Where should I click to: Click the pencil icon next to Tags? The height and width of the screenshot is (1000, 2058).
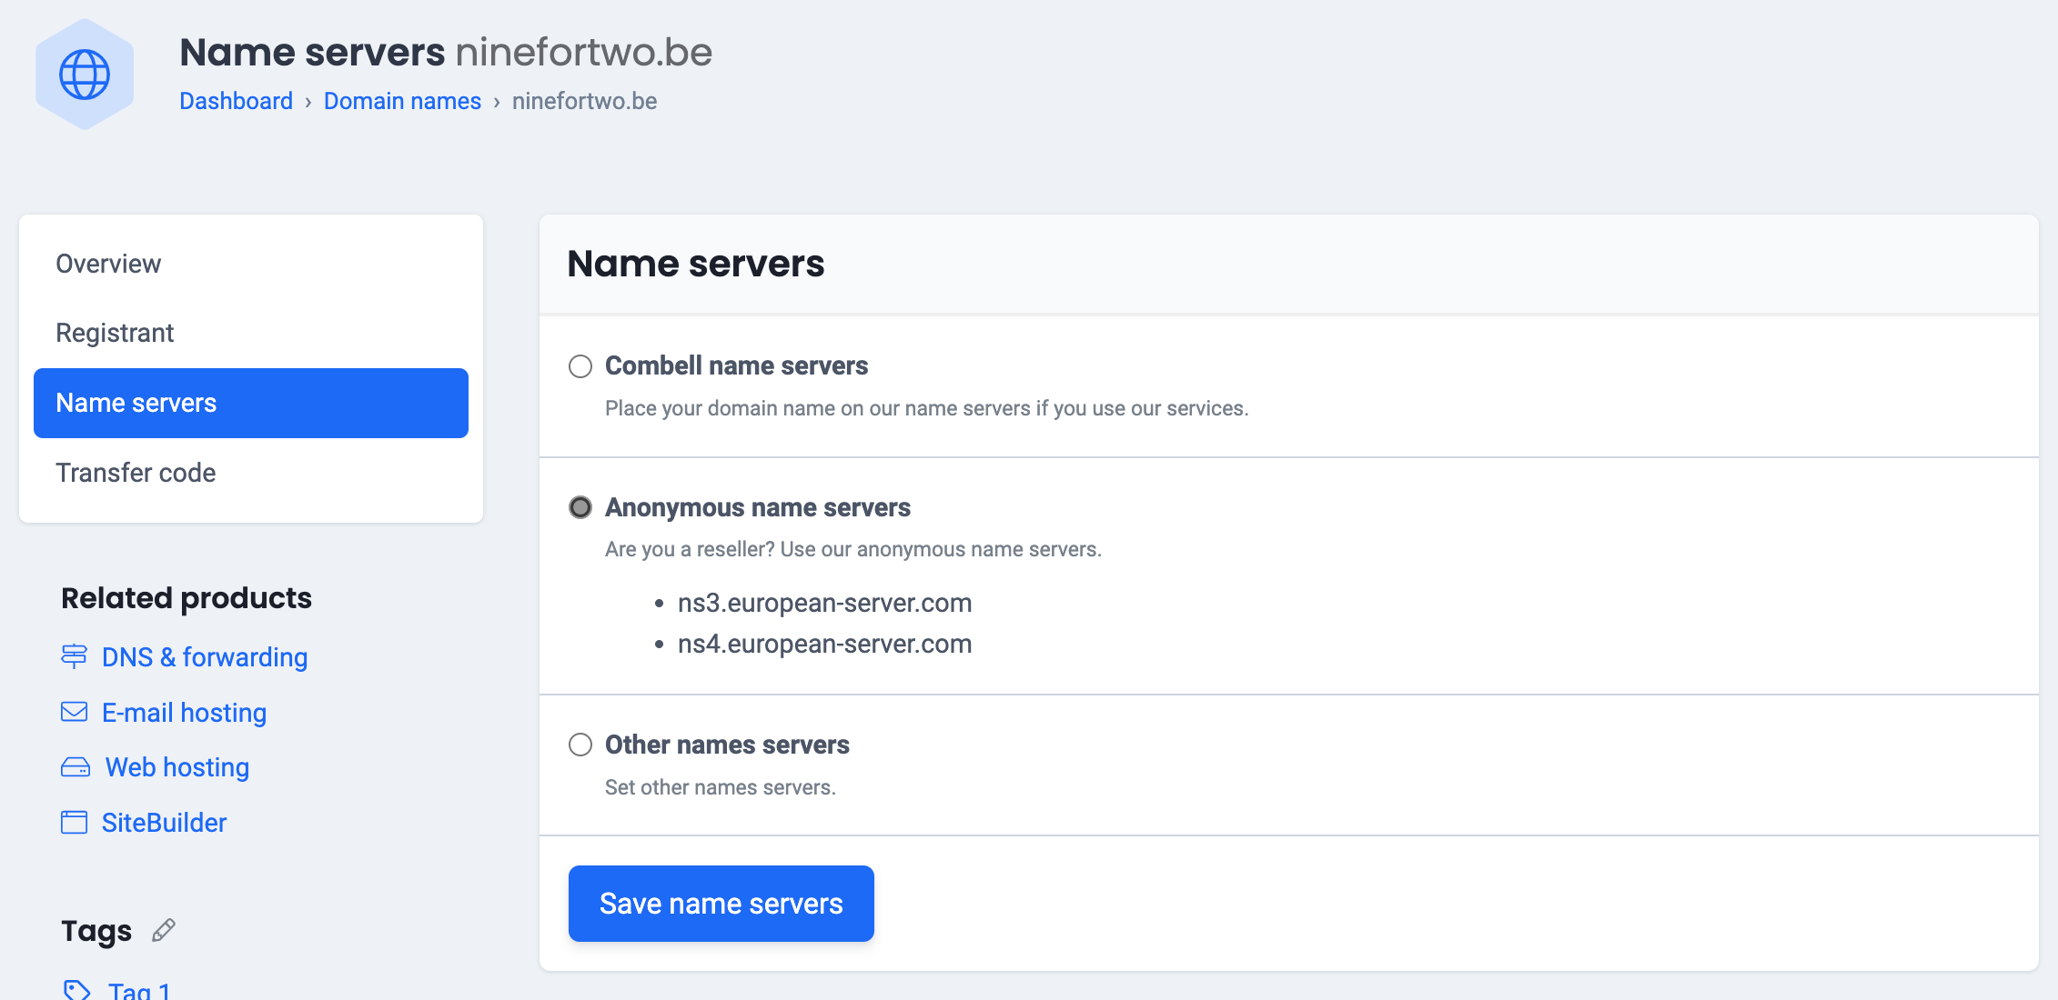164,930
